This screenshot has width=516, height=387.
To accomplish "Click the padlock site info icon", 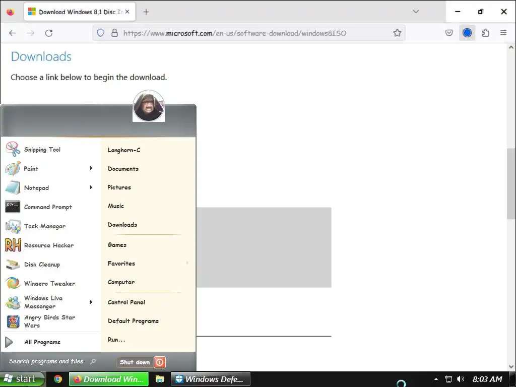I will tap(114, 33).
